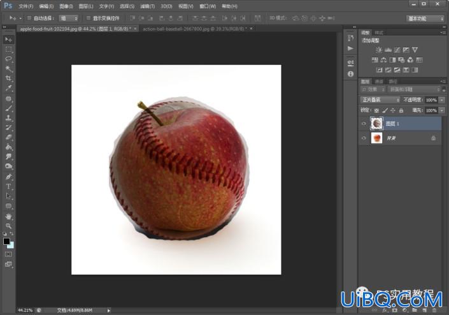Hide the 背景 layer eye icon
Screen dimensions: 449x315
(364, 138)
